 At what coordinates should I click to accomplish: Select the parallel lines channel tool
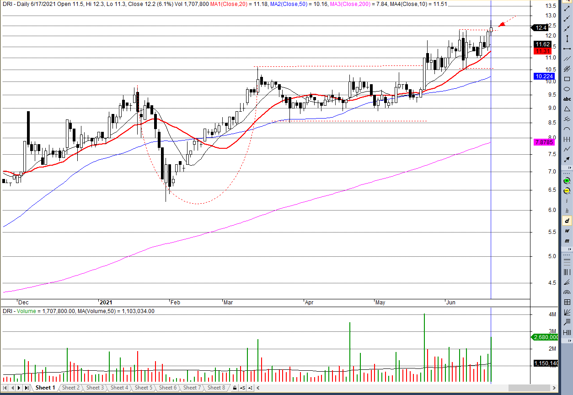pos(567,59)
